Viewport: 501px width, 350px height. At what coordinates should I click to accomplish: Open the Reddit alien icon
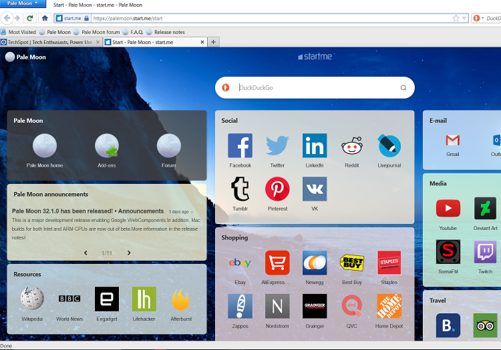point(352,146)
